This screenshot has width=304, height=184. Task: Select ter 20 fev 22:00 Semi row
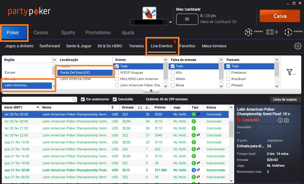tap(115, 135)
